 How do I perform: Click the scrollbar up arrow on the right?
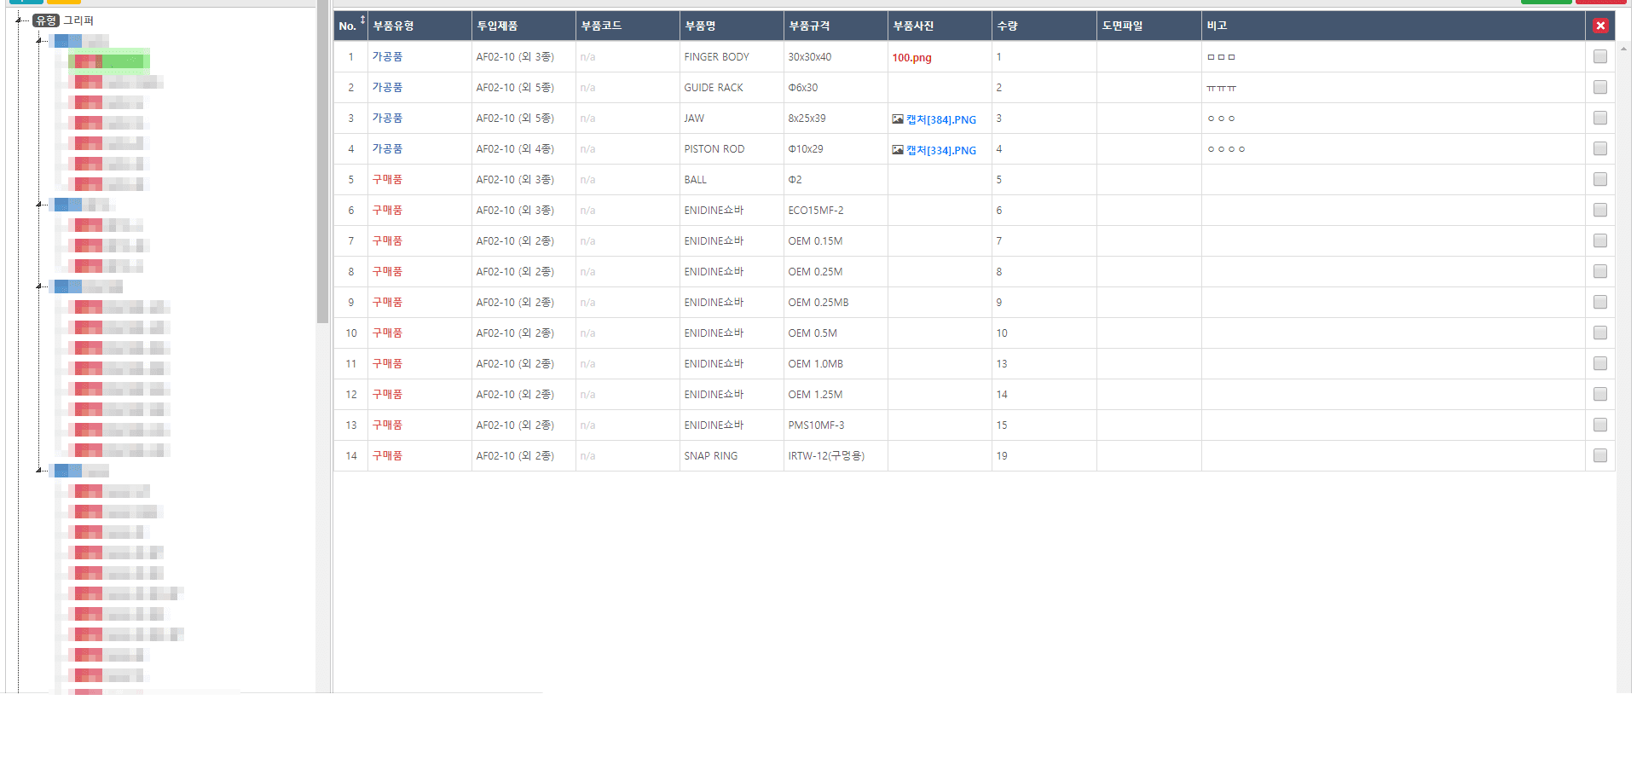(1624, 49)
